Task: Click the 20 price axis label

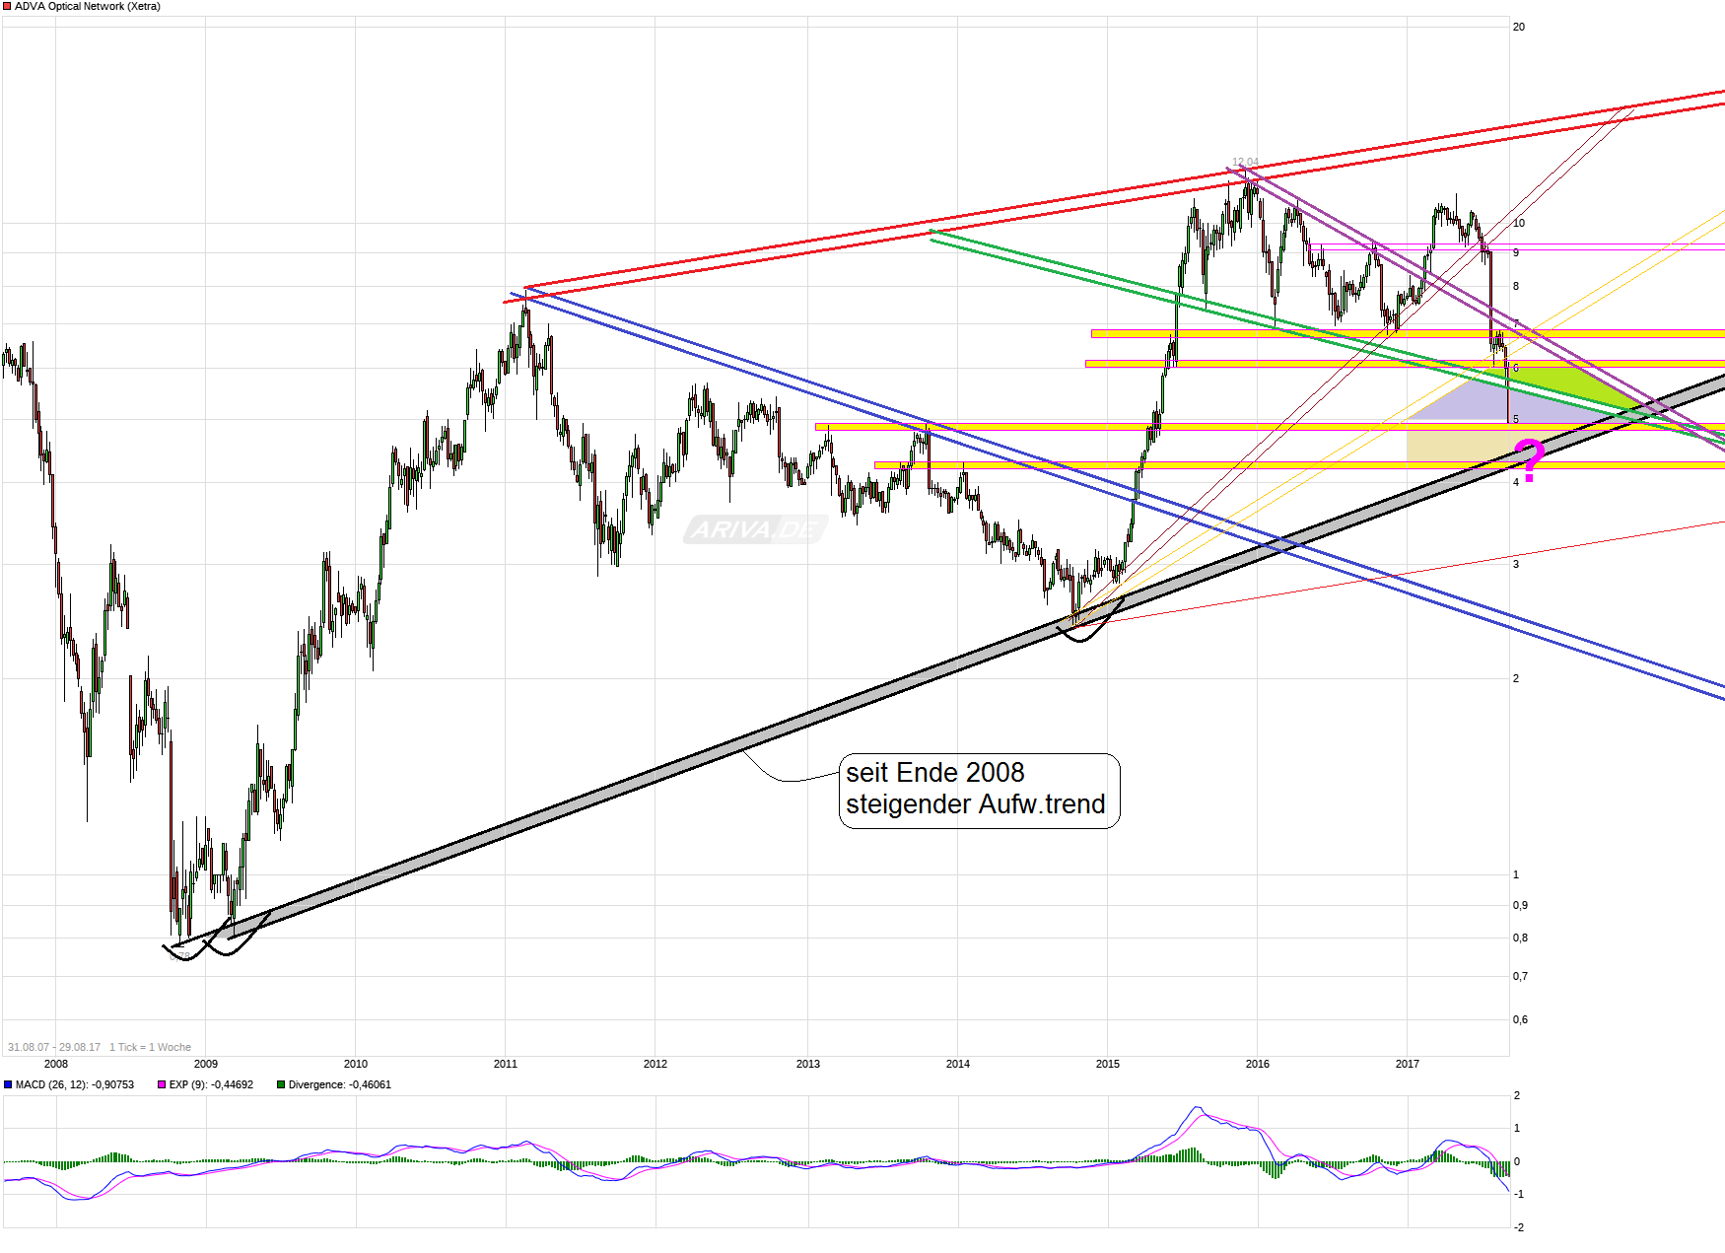Action: click(x=1519, y=27)
